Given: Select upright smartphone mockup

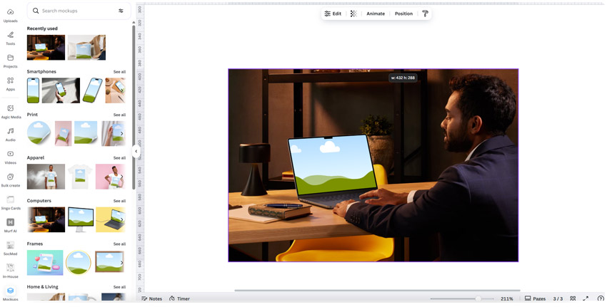Looking at the screenshot, I should pyautogui.click(x=34, y=90).
